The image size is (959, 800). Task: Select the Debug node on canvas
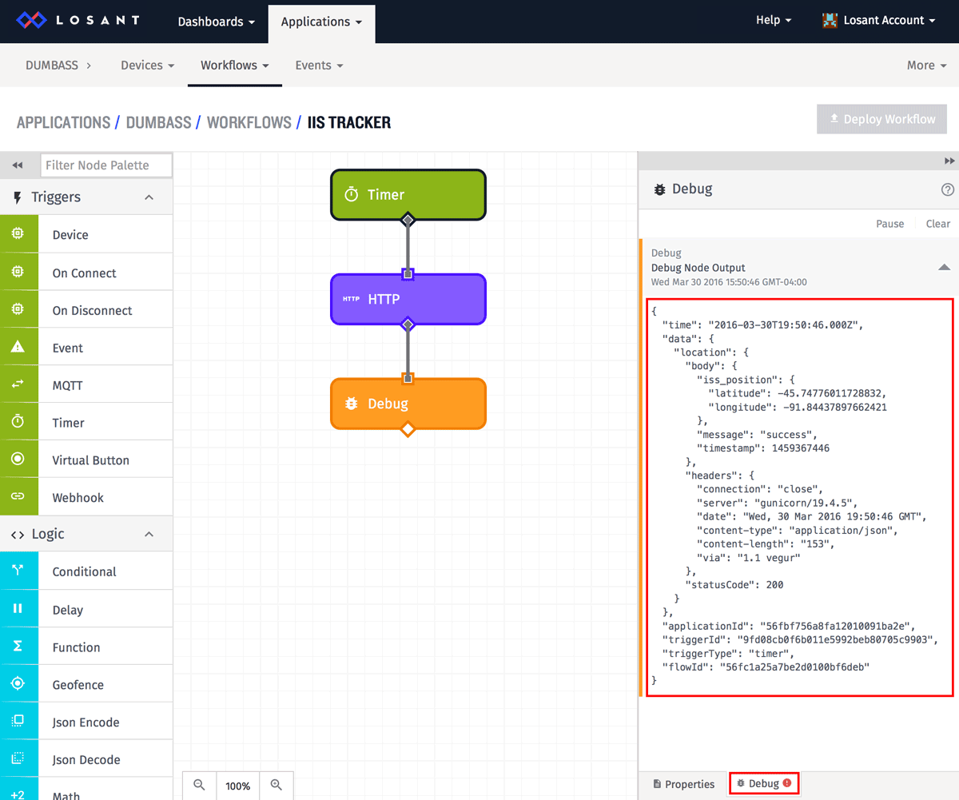(408, 404)
